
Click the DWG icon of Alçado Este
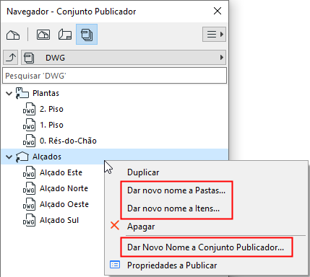tap(29, 172)
